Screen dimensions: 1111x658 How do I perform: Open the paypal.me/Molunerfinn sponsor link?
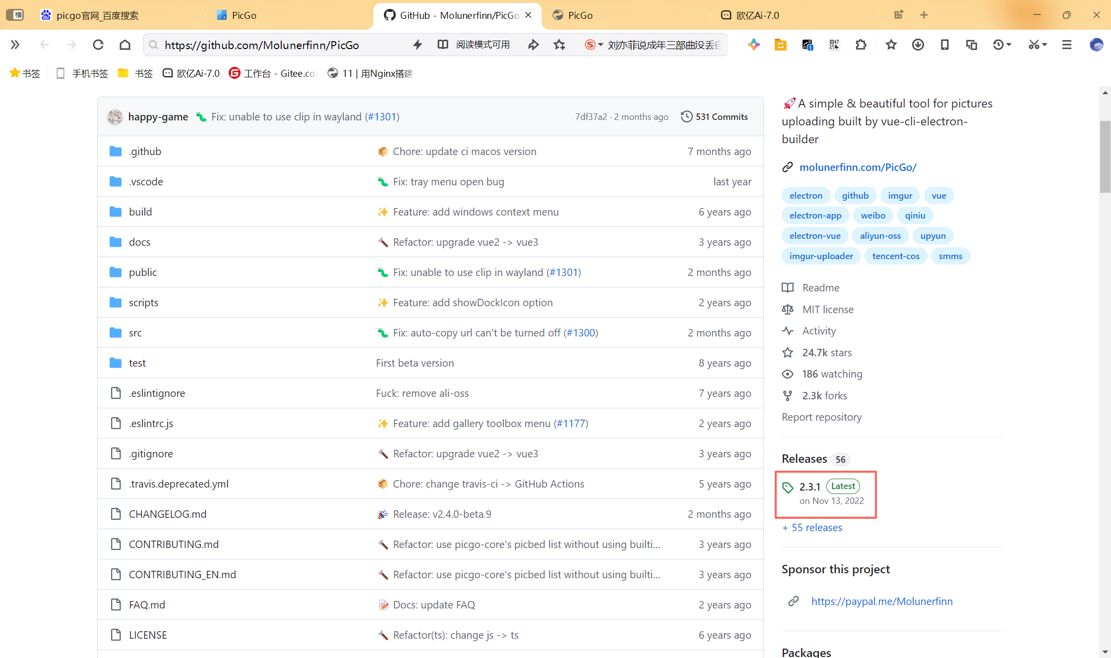click(x=882, y=601)
